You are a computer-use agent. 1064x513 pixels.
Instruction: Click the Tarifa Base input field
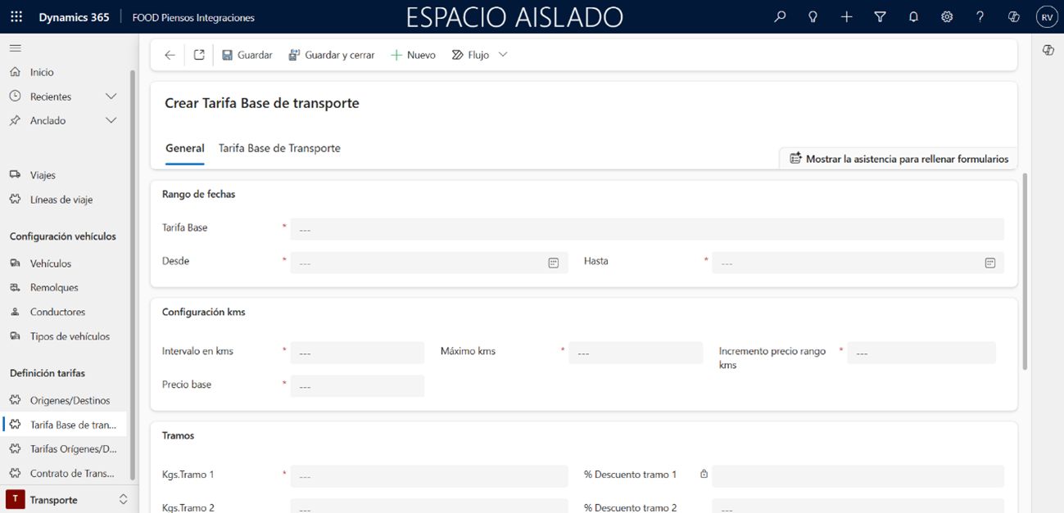click(x=646, y=229)
